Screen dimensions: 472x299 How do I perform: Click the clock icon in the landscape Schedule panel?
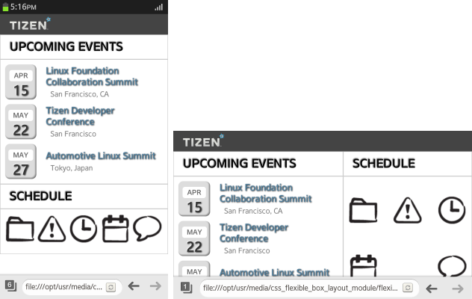tap(451, 210)
